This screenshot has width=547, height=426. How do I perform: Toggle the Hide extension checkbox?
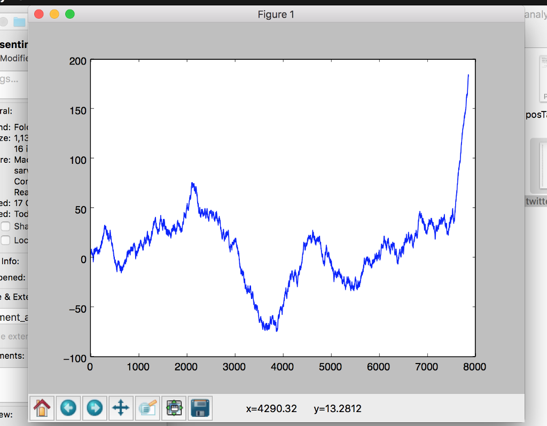[x=11, y=336]
